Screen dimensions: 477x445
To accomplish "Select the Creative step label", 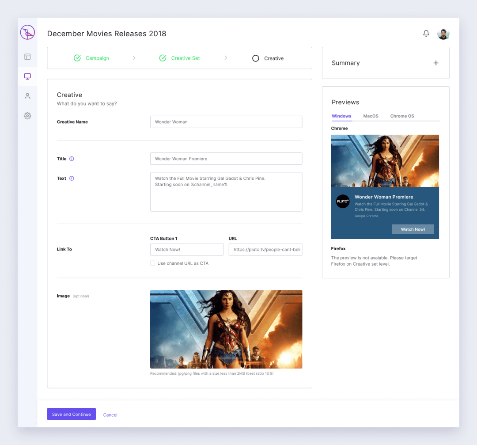I will coord(274,58).
